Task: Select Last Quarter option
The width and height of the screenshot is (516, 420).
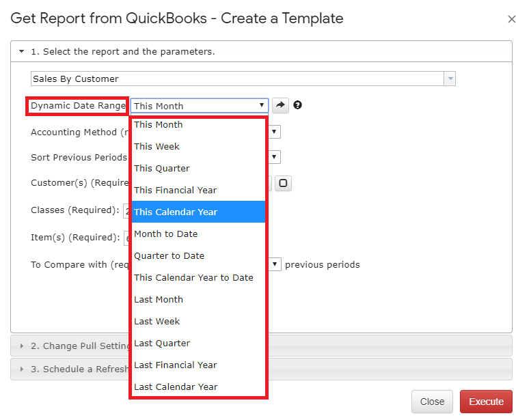Action: (198, 343)
